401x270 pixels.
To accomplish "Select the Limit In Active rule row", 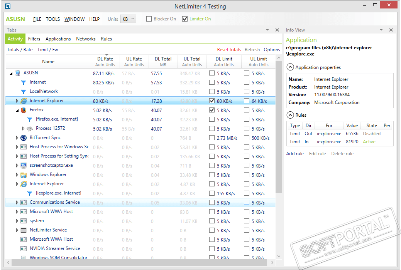I will (x=340, y=142).
